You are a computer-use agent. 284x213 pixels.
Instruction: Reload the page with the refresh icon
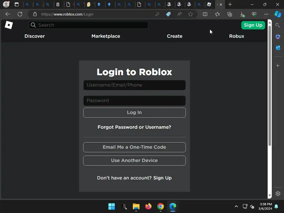click(20, 14)
